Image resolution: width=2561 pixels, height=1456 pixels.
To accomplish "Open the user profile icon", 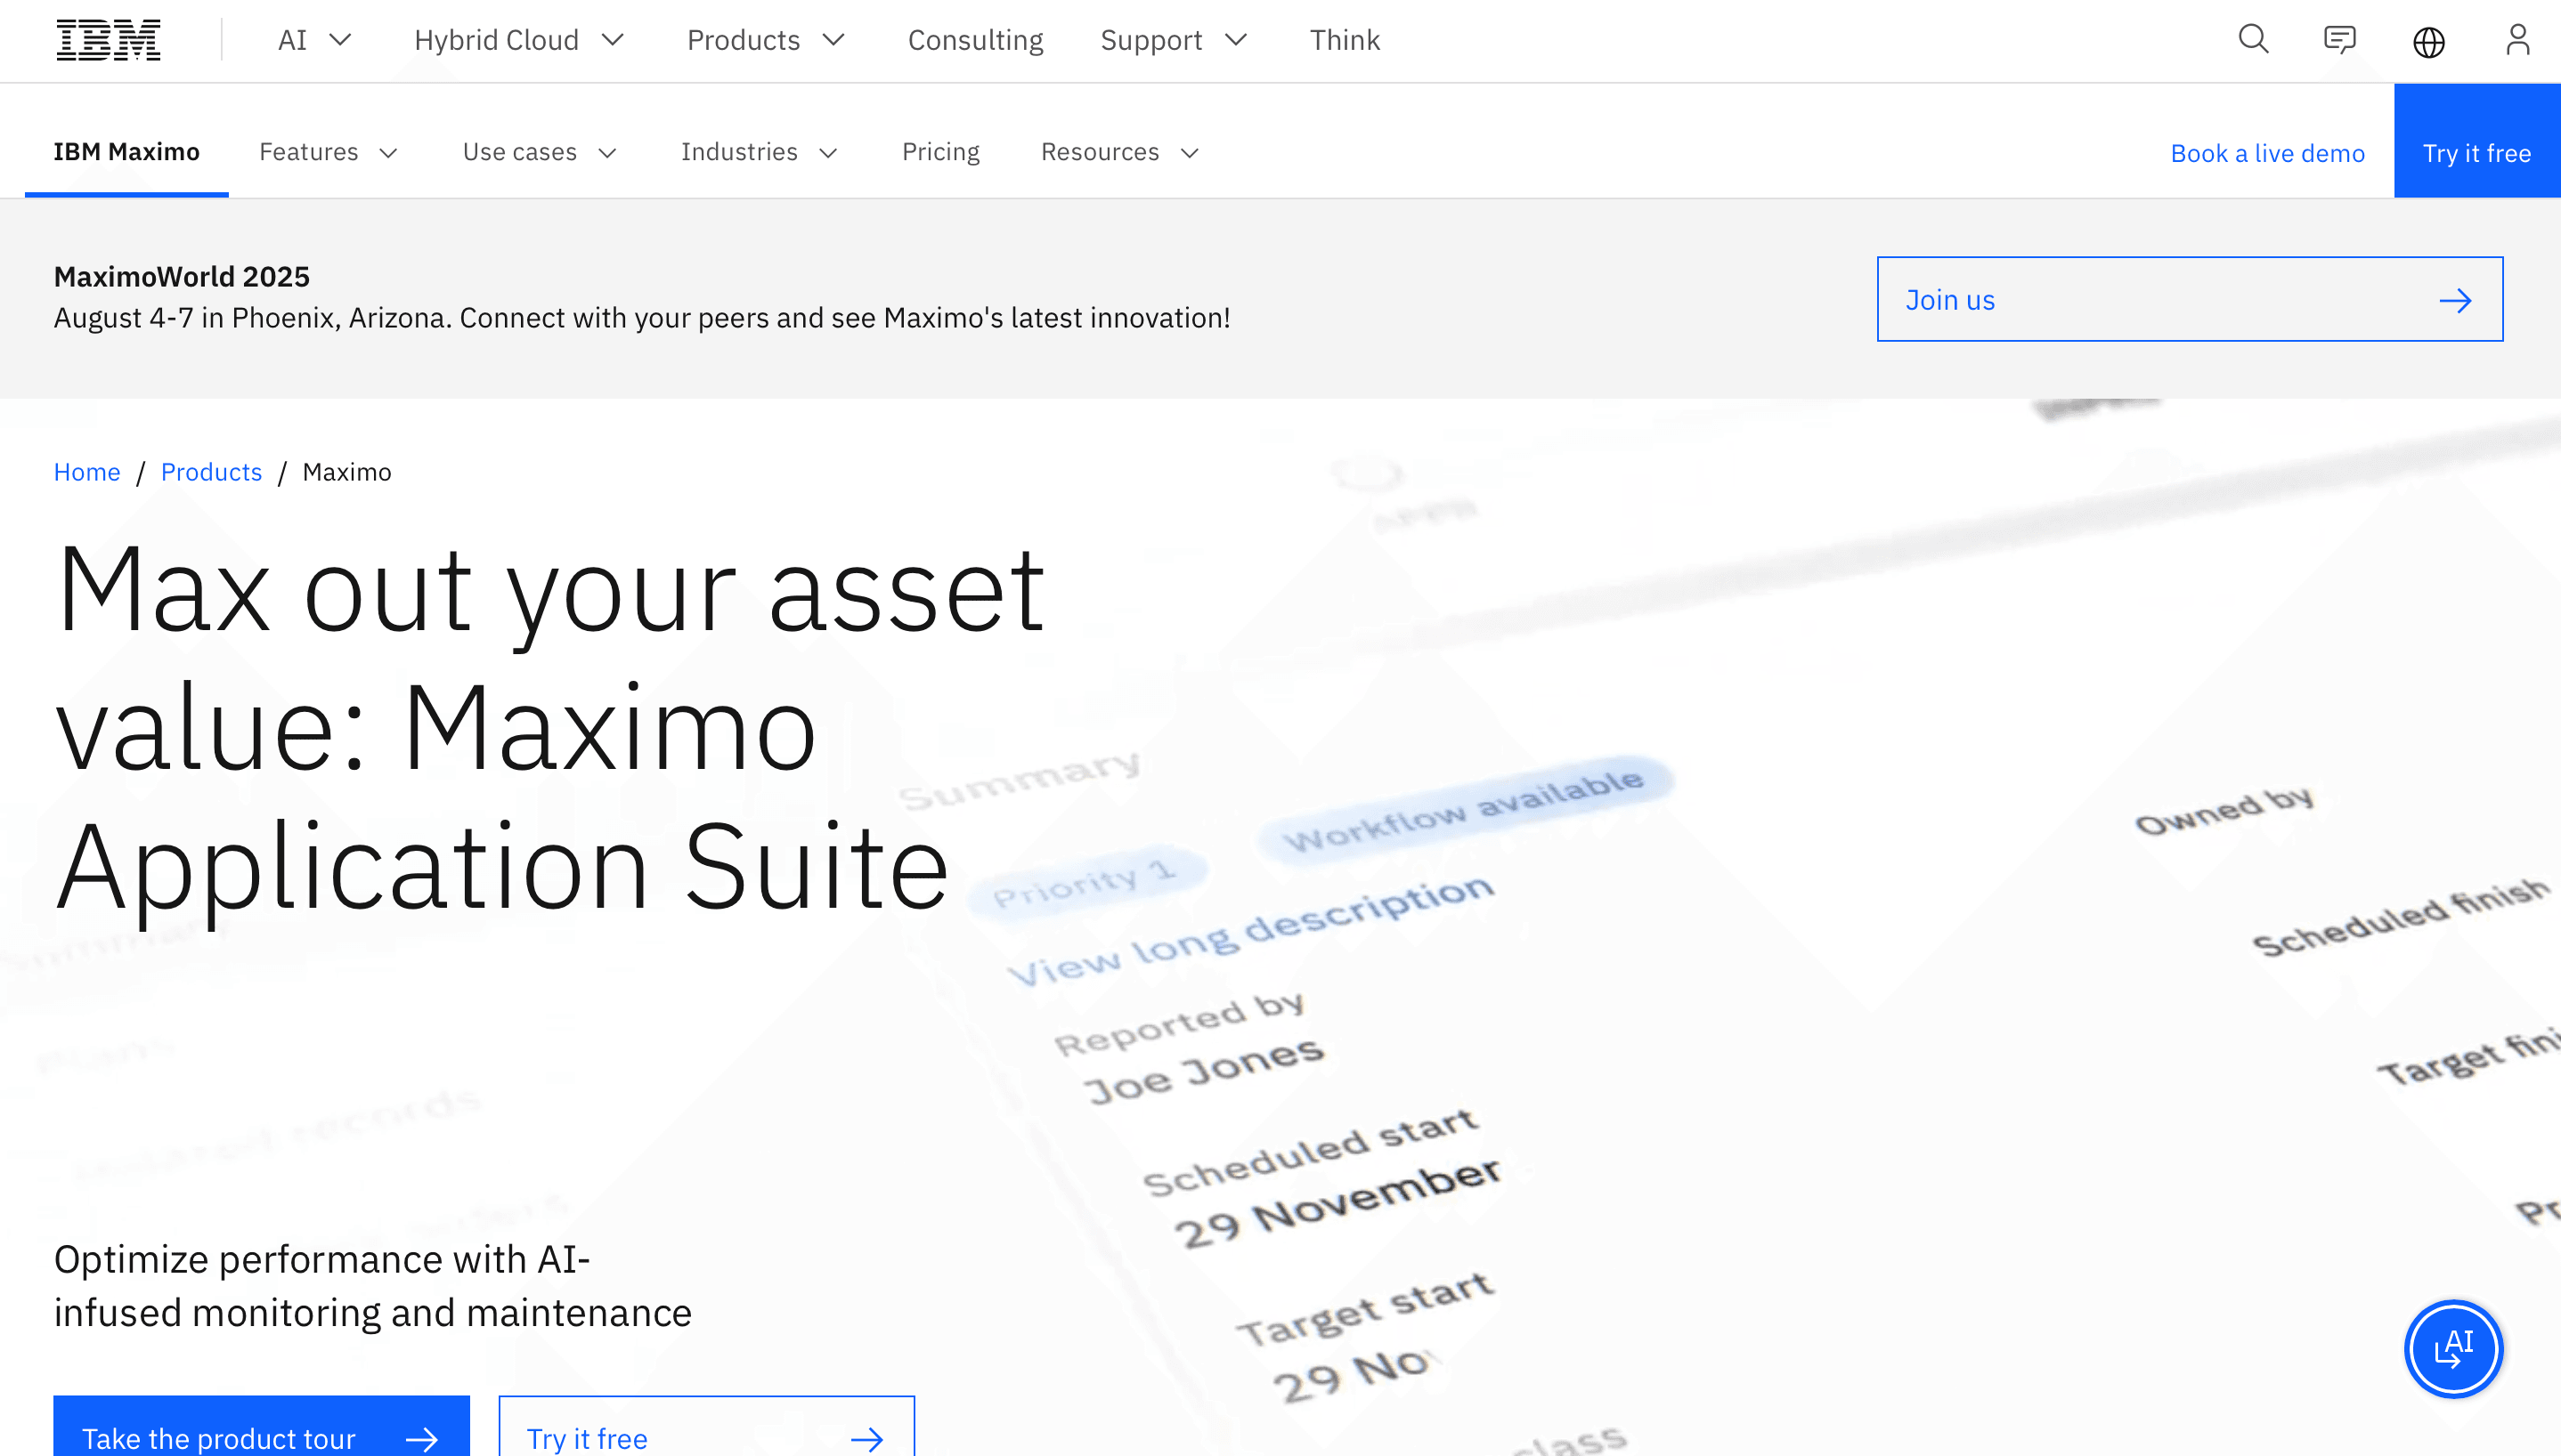I will (x=2517, y=40).
